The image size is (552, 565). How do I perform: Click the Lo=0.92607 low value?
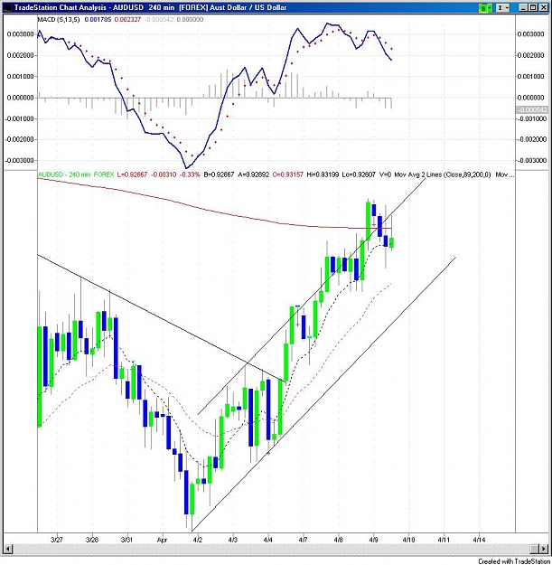coord(359,174)
